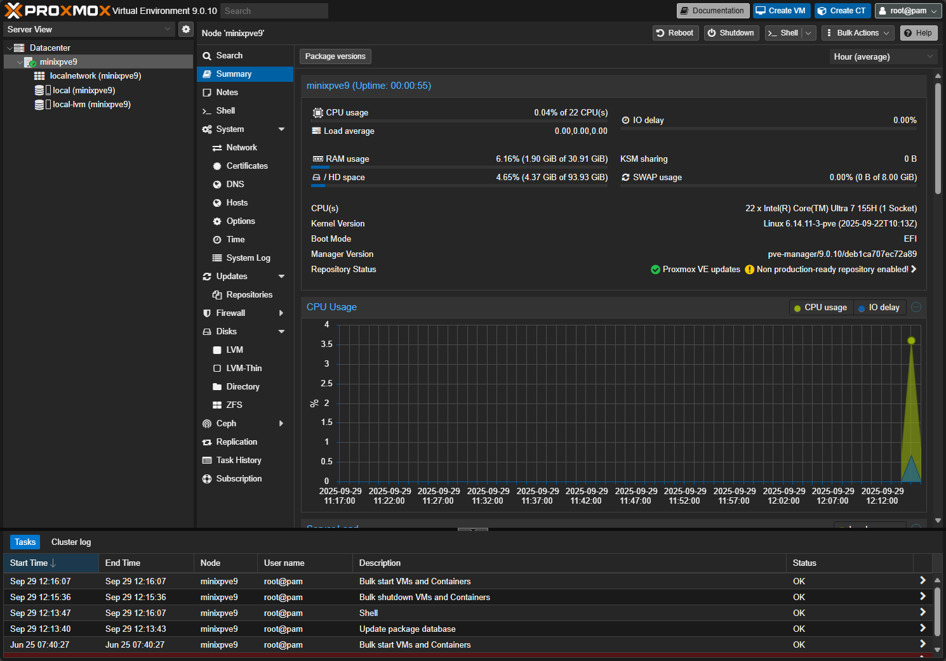The width and height of the screenshot is (946, 661).
Task: Toggle the IO delay legend in chart
Action: tap(879, 307)
